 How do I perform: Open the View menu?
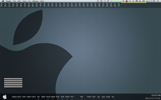coord(24,1)
